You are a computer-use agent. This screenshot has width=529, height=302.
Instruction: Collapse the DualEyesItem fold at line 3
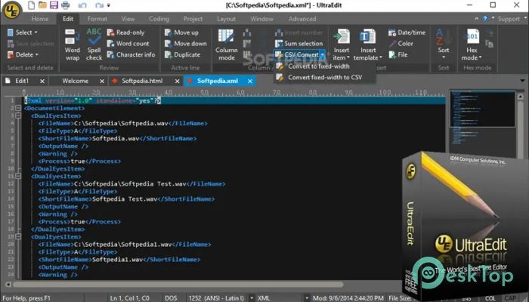18,116
